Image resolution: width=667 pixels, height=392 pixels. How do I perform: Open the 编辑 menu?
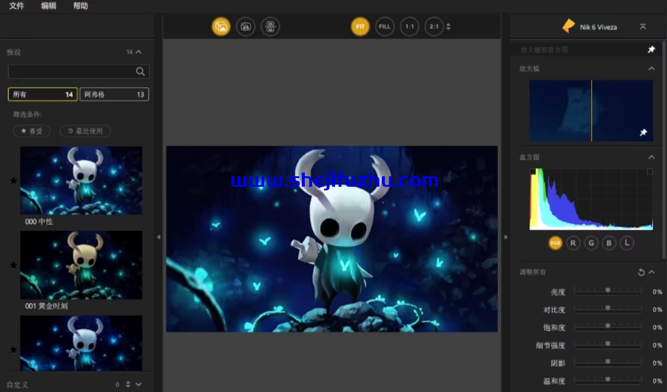point(49,6)
